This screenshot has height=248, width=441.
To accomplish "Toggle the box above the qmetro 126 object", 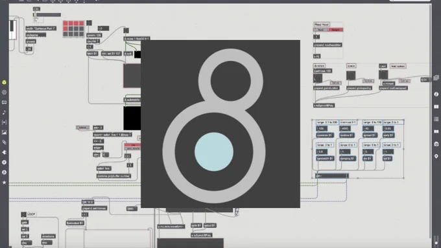I will [x=89, y=23].
